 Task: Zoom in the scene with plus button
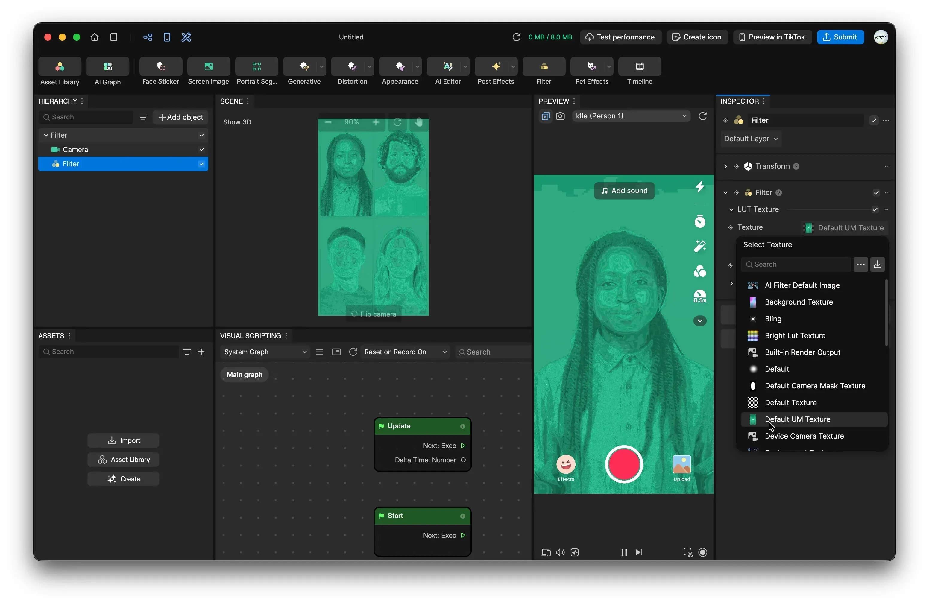coord(376,123)
